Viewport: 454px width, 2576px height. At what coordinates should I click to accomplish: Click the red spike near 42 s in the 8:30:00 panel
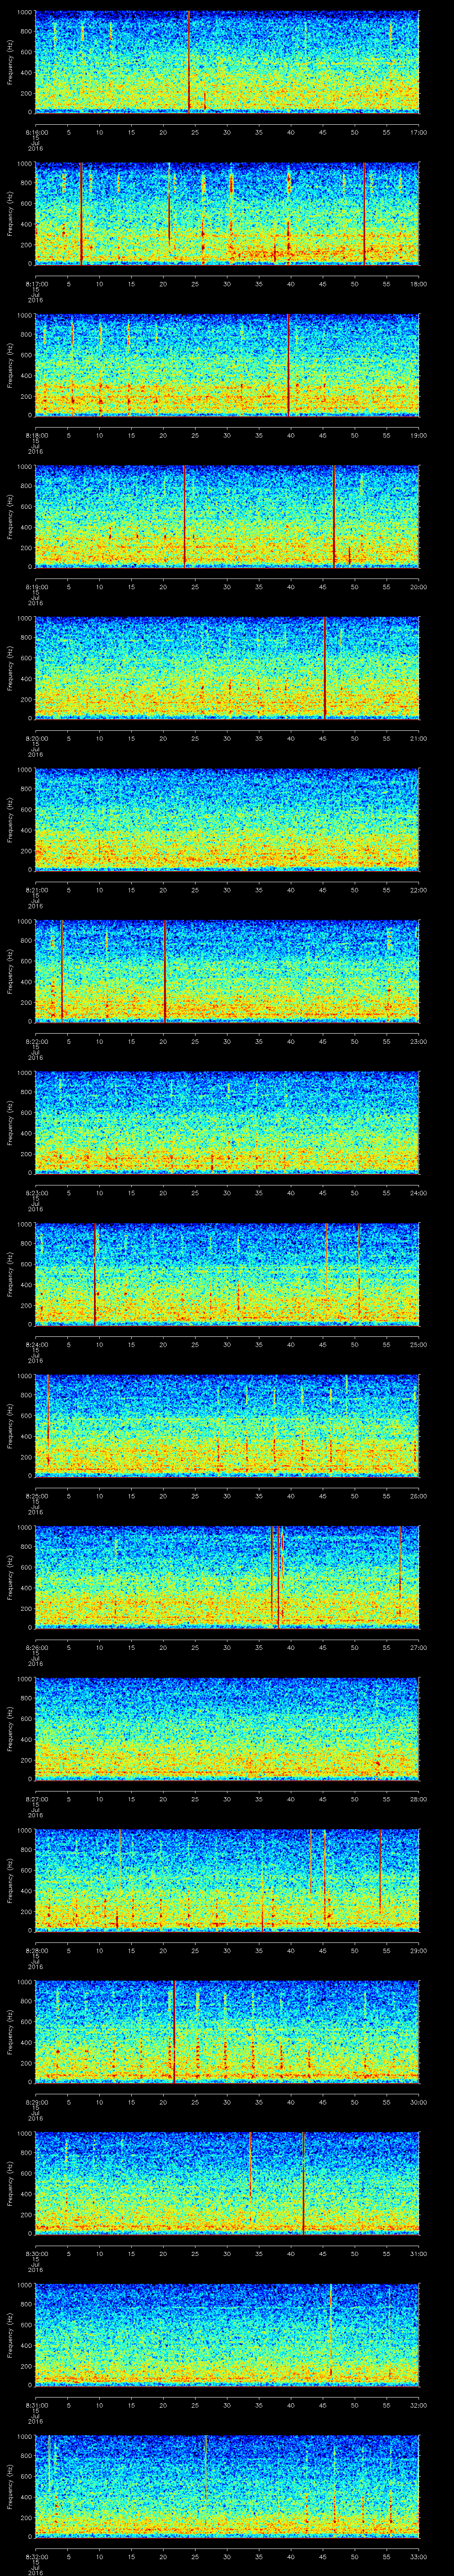[x=303, y=2184]
